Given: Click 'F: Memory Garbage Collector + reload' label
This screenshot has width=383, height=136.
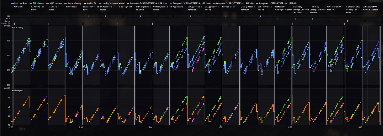Looking at the screenshot, I should [x=318, y=10].
